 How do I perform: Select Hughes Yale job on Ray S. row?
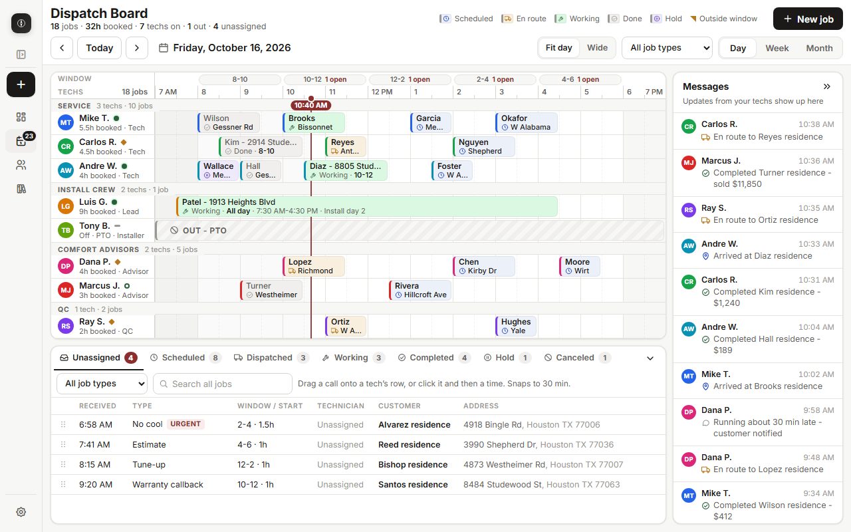point(516,327)
